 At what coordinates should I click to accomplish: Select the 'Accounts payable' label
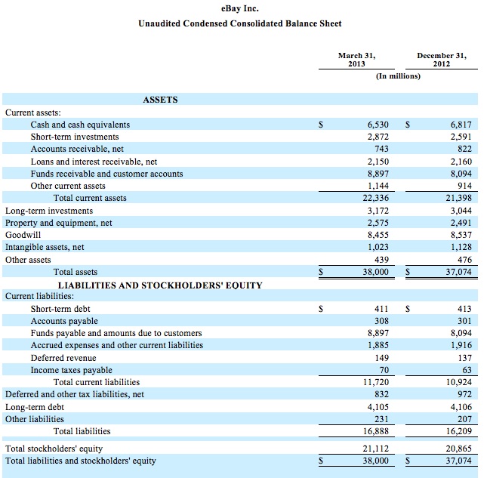tap(64, 321)
